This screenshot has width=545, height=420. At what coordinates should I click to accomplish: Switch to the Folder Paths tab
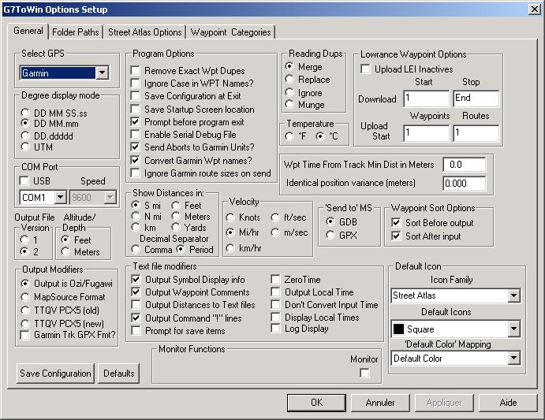click(x=76, y=32)
